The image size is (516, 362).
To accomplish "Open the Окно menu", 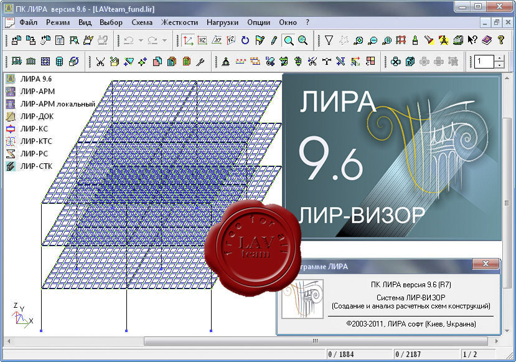I will point(288,22).
